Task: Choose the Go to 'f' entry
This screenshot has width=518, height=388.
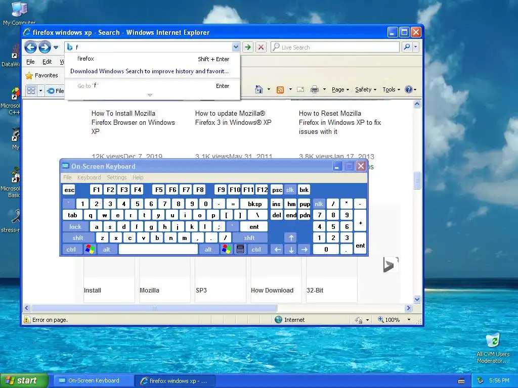Action: tap(152, 86)
